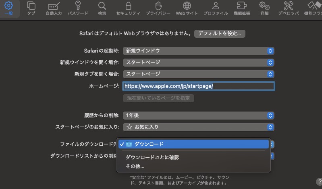Open the デベロッパ (Developer) settings pane

(289, 8)
